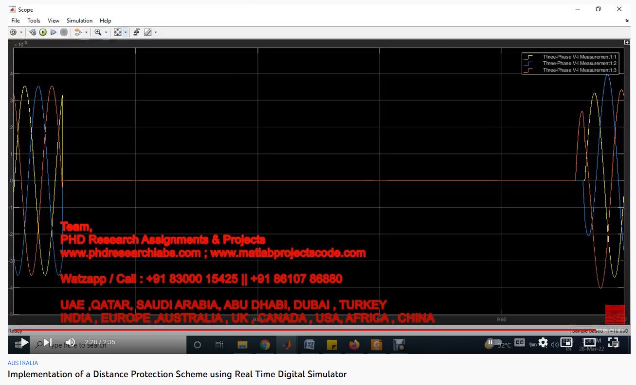Open the Simulation menu
The width and height of the screenshot is (636, 385).
pos(79,21)
